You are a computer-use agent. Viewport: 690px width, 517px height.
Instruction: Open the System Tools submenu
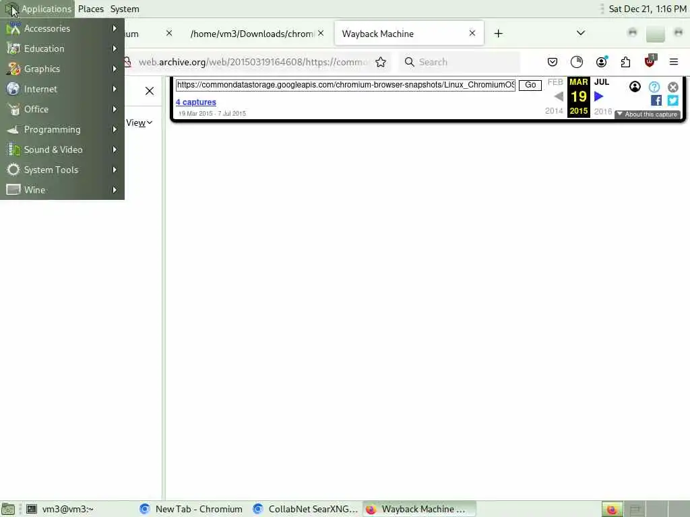pyautogui.click(x=62, y=170)
